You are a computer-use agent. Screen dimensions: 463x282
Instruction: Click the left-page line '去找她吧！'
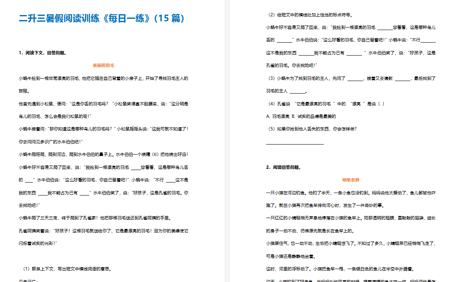point(29,205)
